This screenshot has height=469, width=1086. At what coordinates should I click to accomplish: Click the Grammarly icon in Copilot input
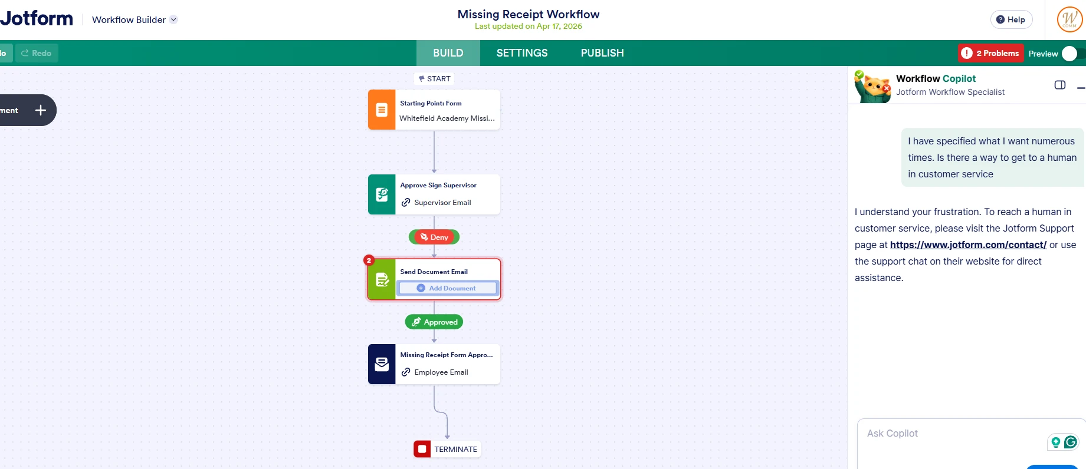click(1070, 442)
